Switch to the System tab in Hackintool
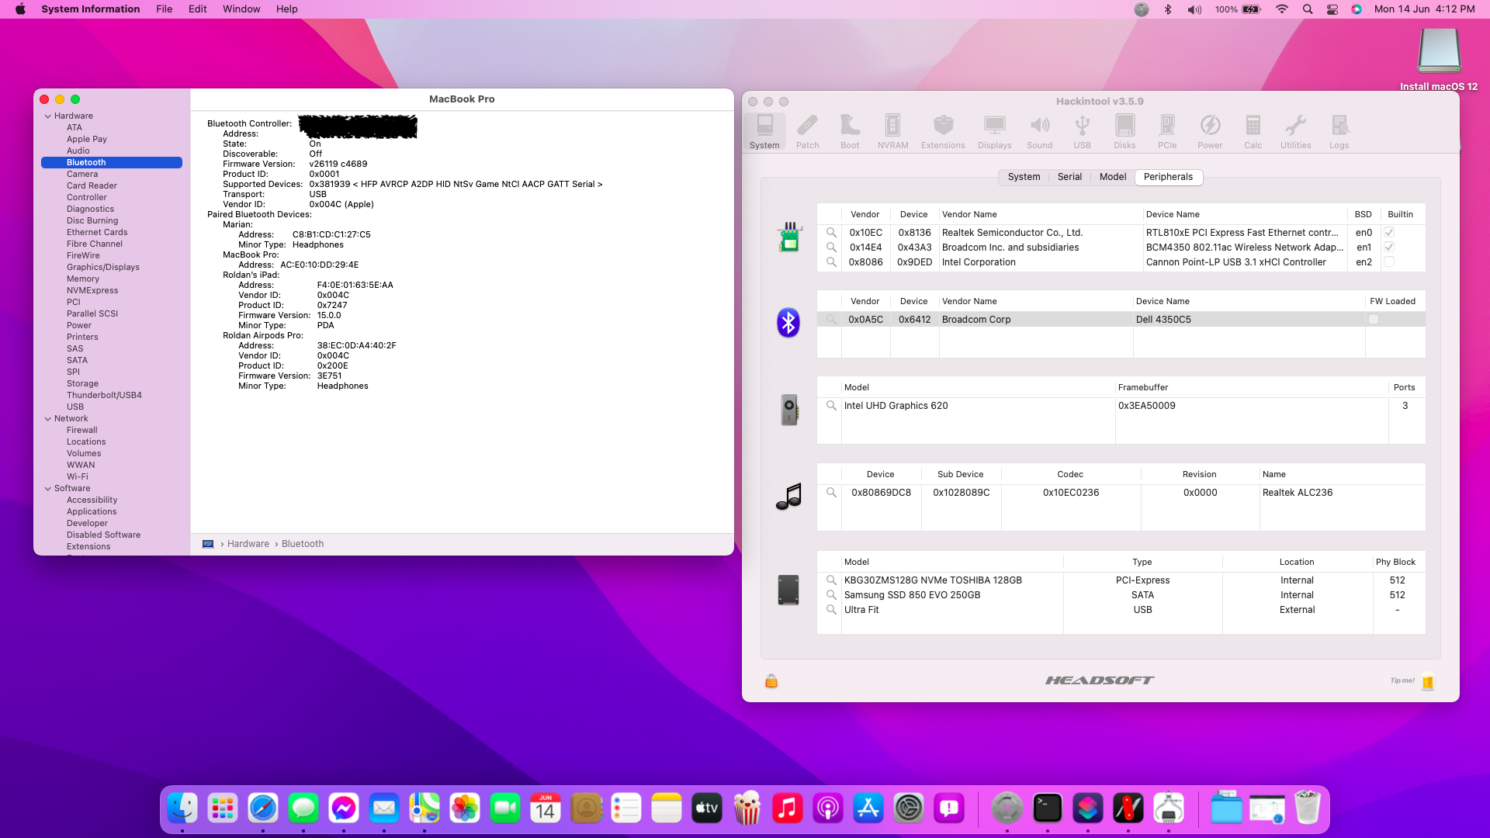 [1024, 177]
